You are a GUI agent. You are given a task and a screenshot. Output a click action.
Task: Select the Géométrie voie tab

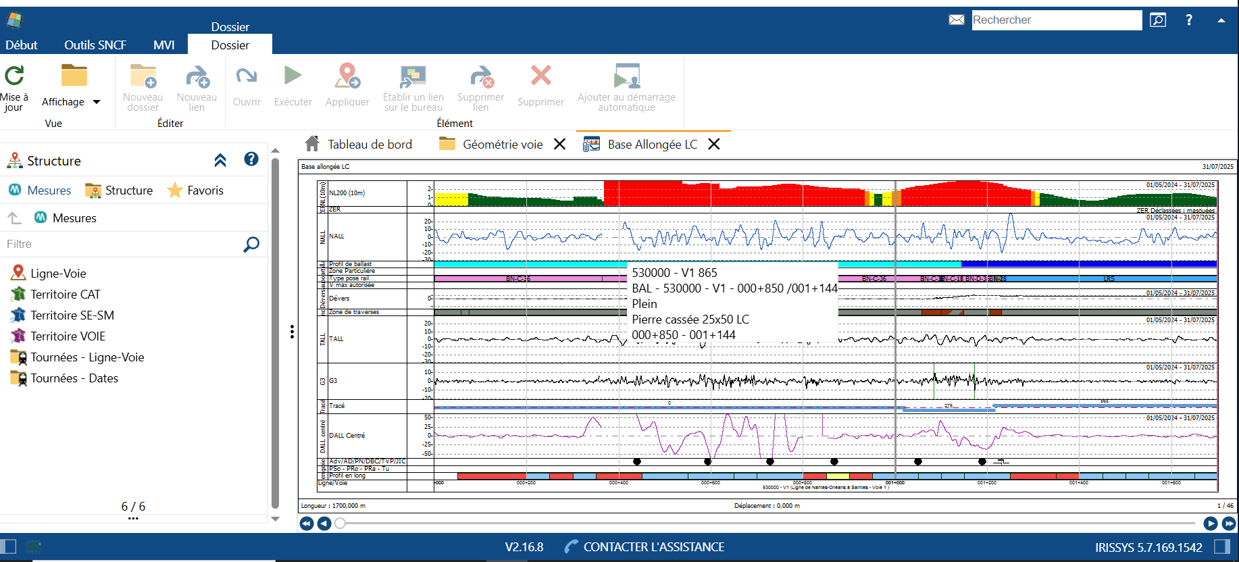click(502, 144)
